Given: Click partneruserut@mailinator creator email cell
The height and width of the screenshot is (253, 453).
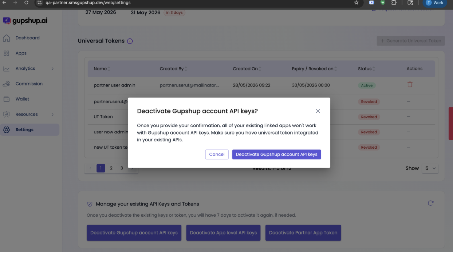Looking at the screenshot, I should 190,85.
